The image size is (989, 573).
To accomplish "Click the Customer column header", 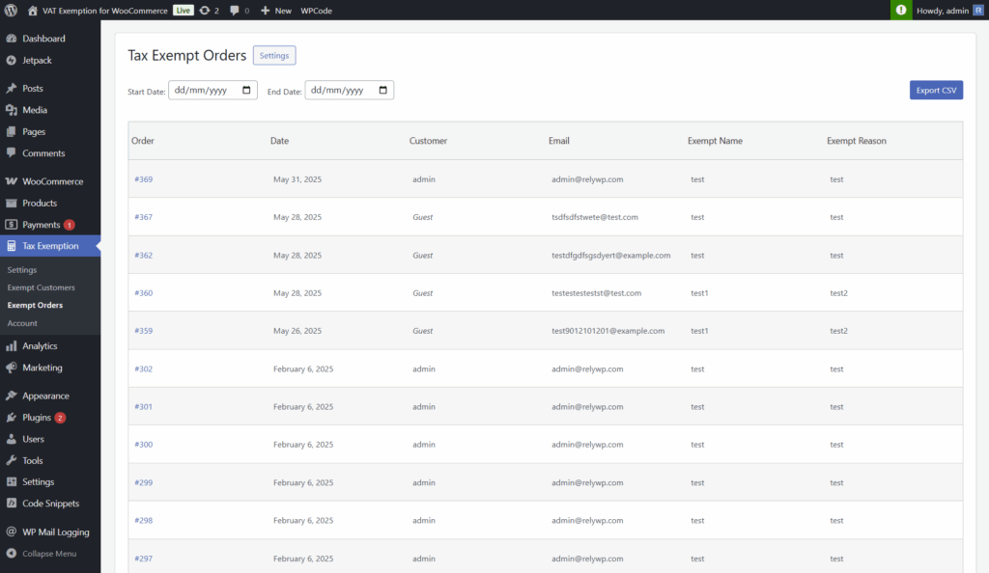I will coord(428,141).
